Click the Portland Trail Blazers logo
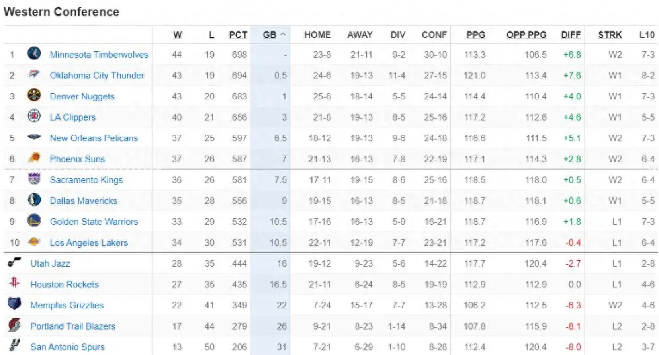The width and height of the screenshot is (659, 355). [x=15, y=325]
